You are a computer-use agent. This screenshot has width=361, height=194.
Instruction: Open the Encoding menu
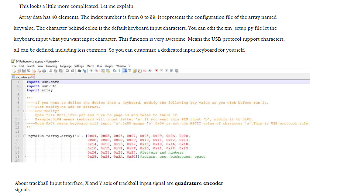pos(51,66)
